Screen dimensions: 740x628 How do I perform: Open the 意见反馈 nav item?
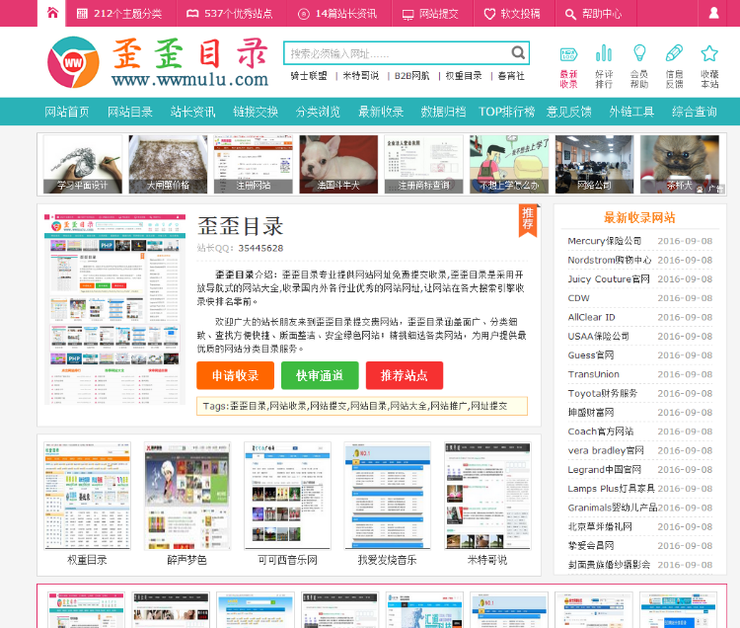(568, 112)
